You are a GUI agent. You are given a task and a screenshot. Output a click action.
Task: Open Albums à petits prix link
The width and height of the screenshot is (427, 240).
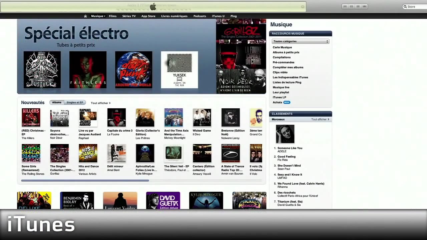click(x=286, y=52)
